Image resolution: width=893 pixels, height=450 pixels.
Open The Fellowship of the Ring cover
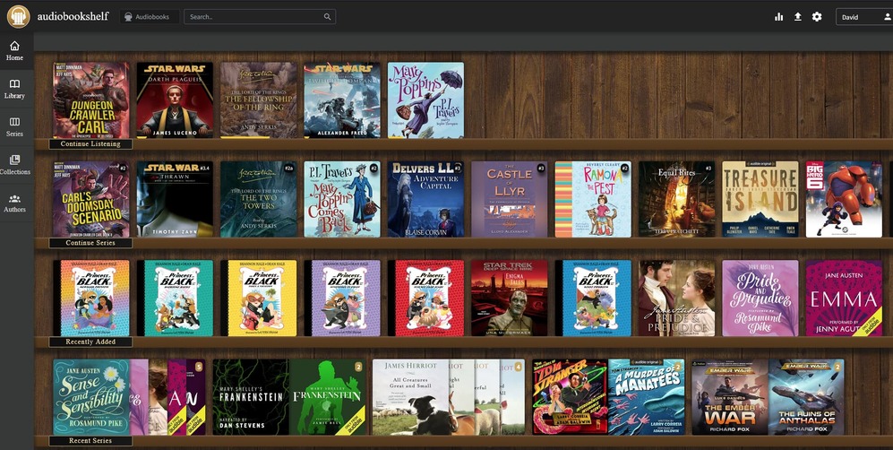coord(259,100)
